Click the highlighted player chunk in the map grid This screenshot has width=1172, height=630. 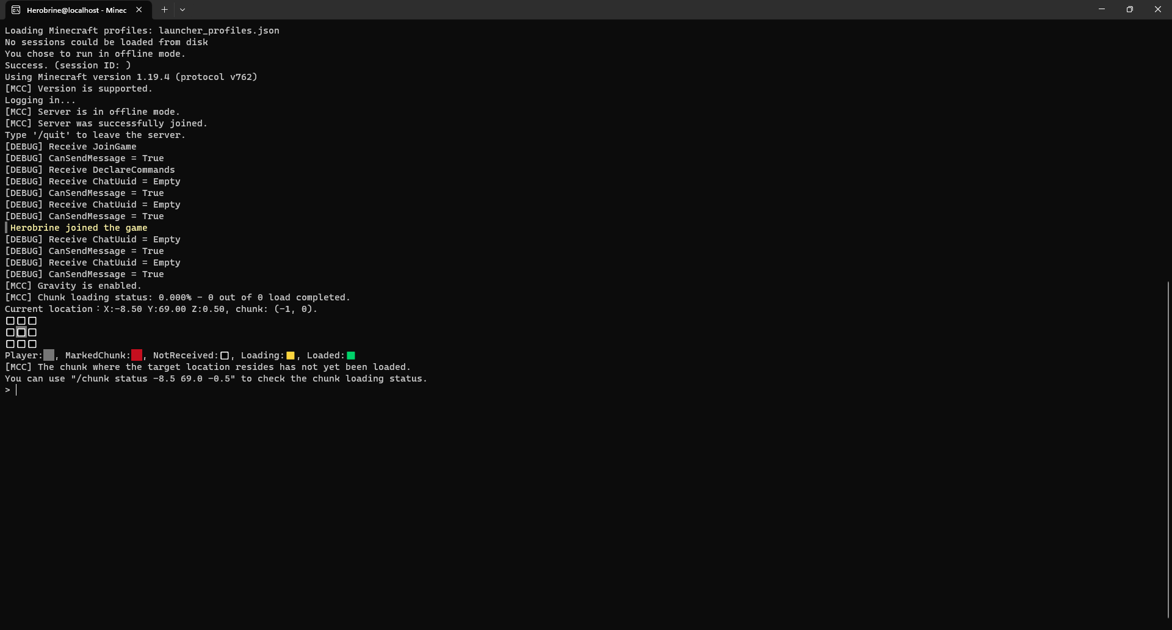pyautogui.click(x=21, y=332)
